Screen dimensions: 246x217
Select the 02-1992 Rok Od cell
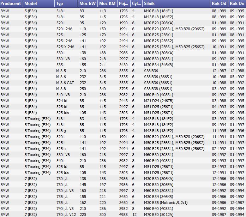pyautogui.click(x=219, y=149)
